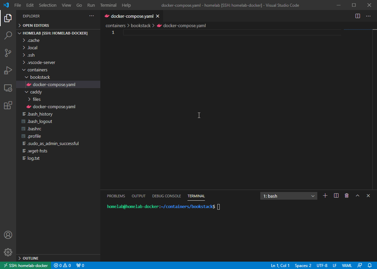The width and height of the screenshot is (377, 269).
Task: Expand the .cache folder
Action: [58, 40]
